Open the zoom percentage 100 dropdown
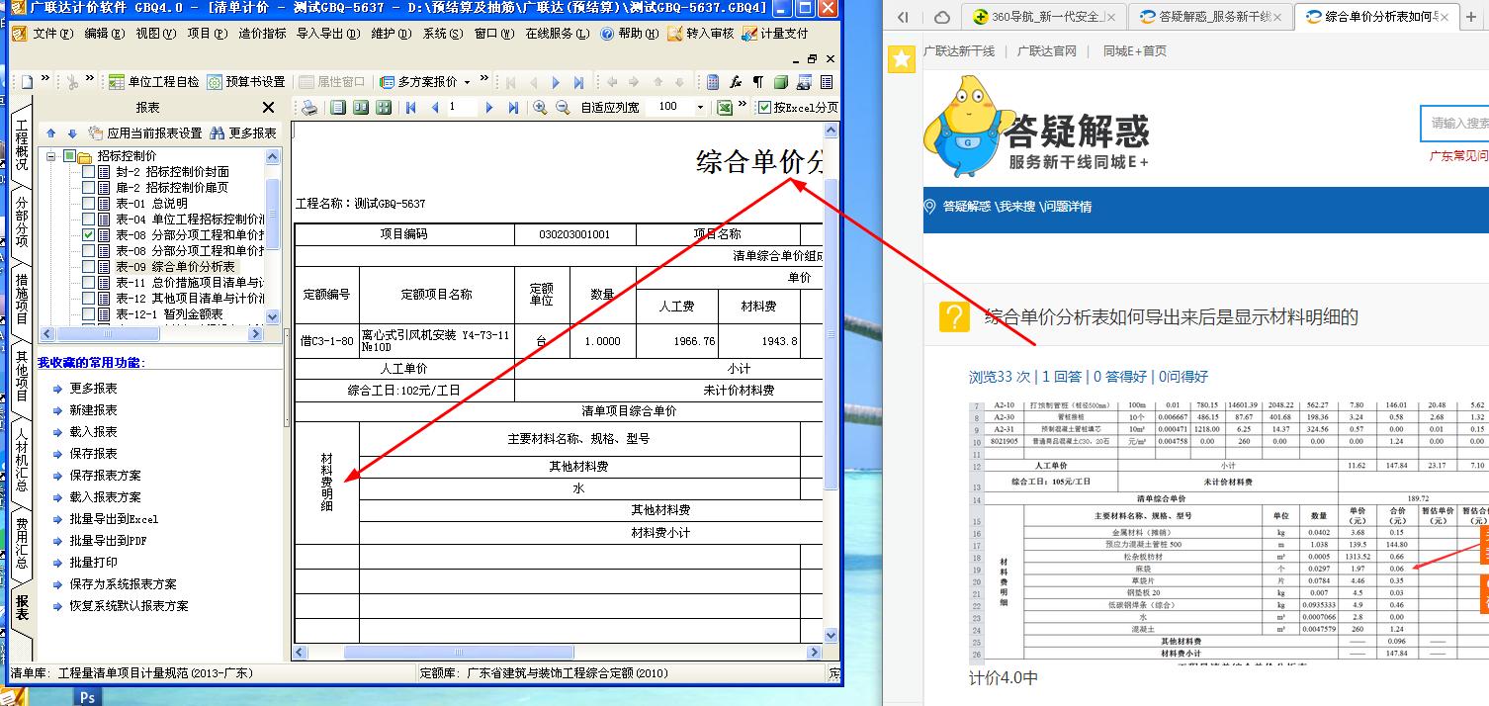Image resolution: width=1489 pixels, height=706 pixels. (x=700, y=107)
